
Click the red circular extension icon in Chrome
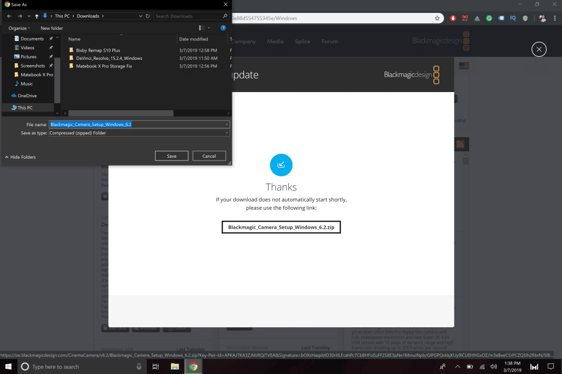[x=453, y=18]
